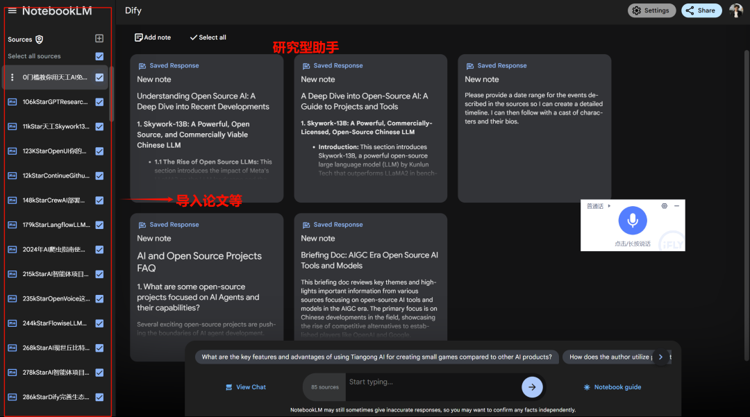The height and width of the screenshot is (417, 750).
Task: Click markdown icon of 106kStarGPTResearc source
Action: [x=12, y=102]
